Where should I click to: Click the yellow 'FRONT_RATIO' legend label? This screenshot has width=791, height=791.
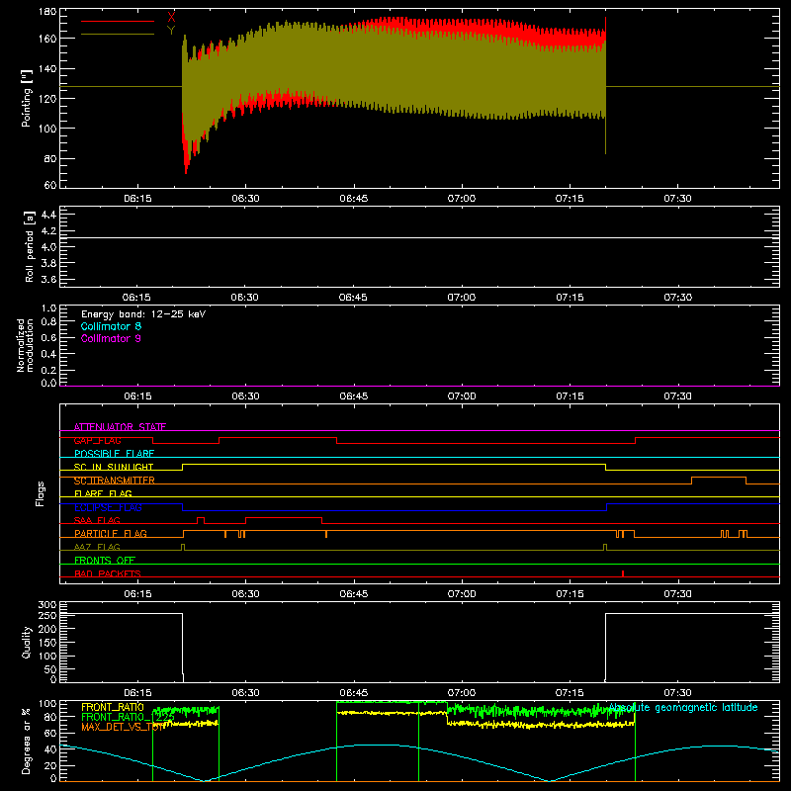pos(113,707)
